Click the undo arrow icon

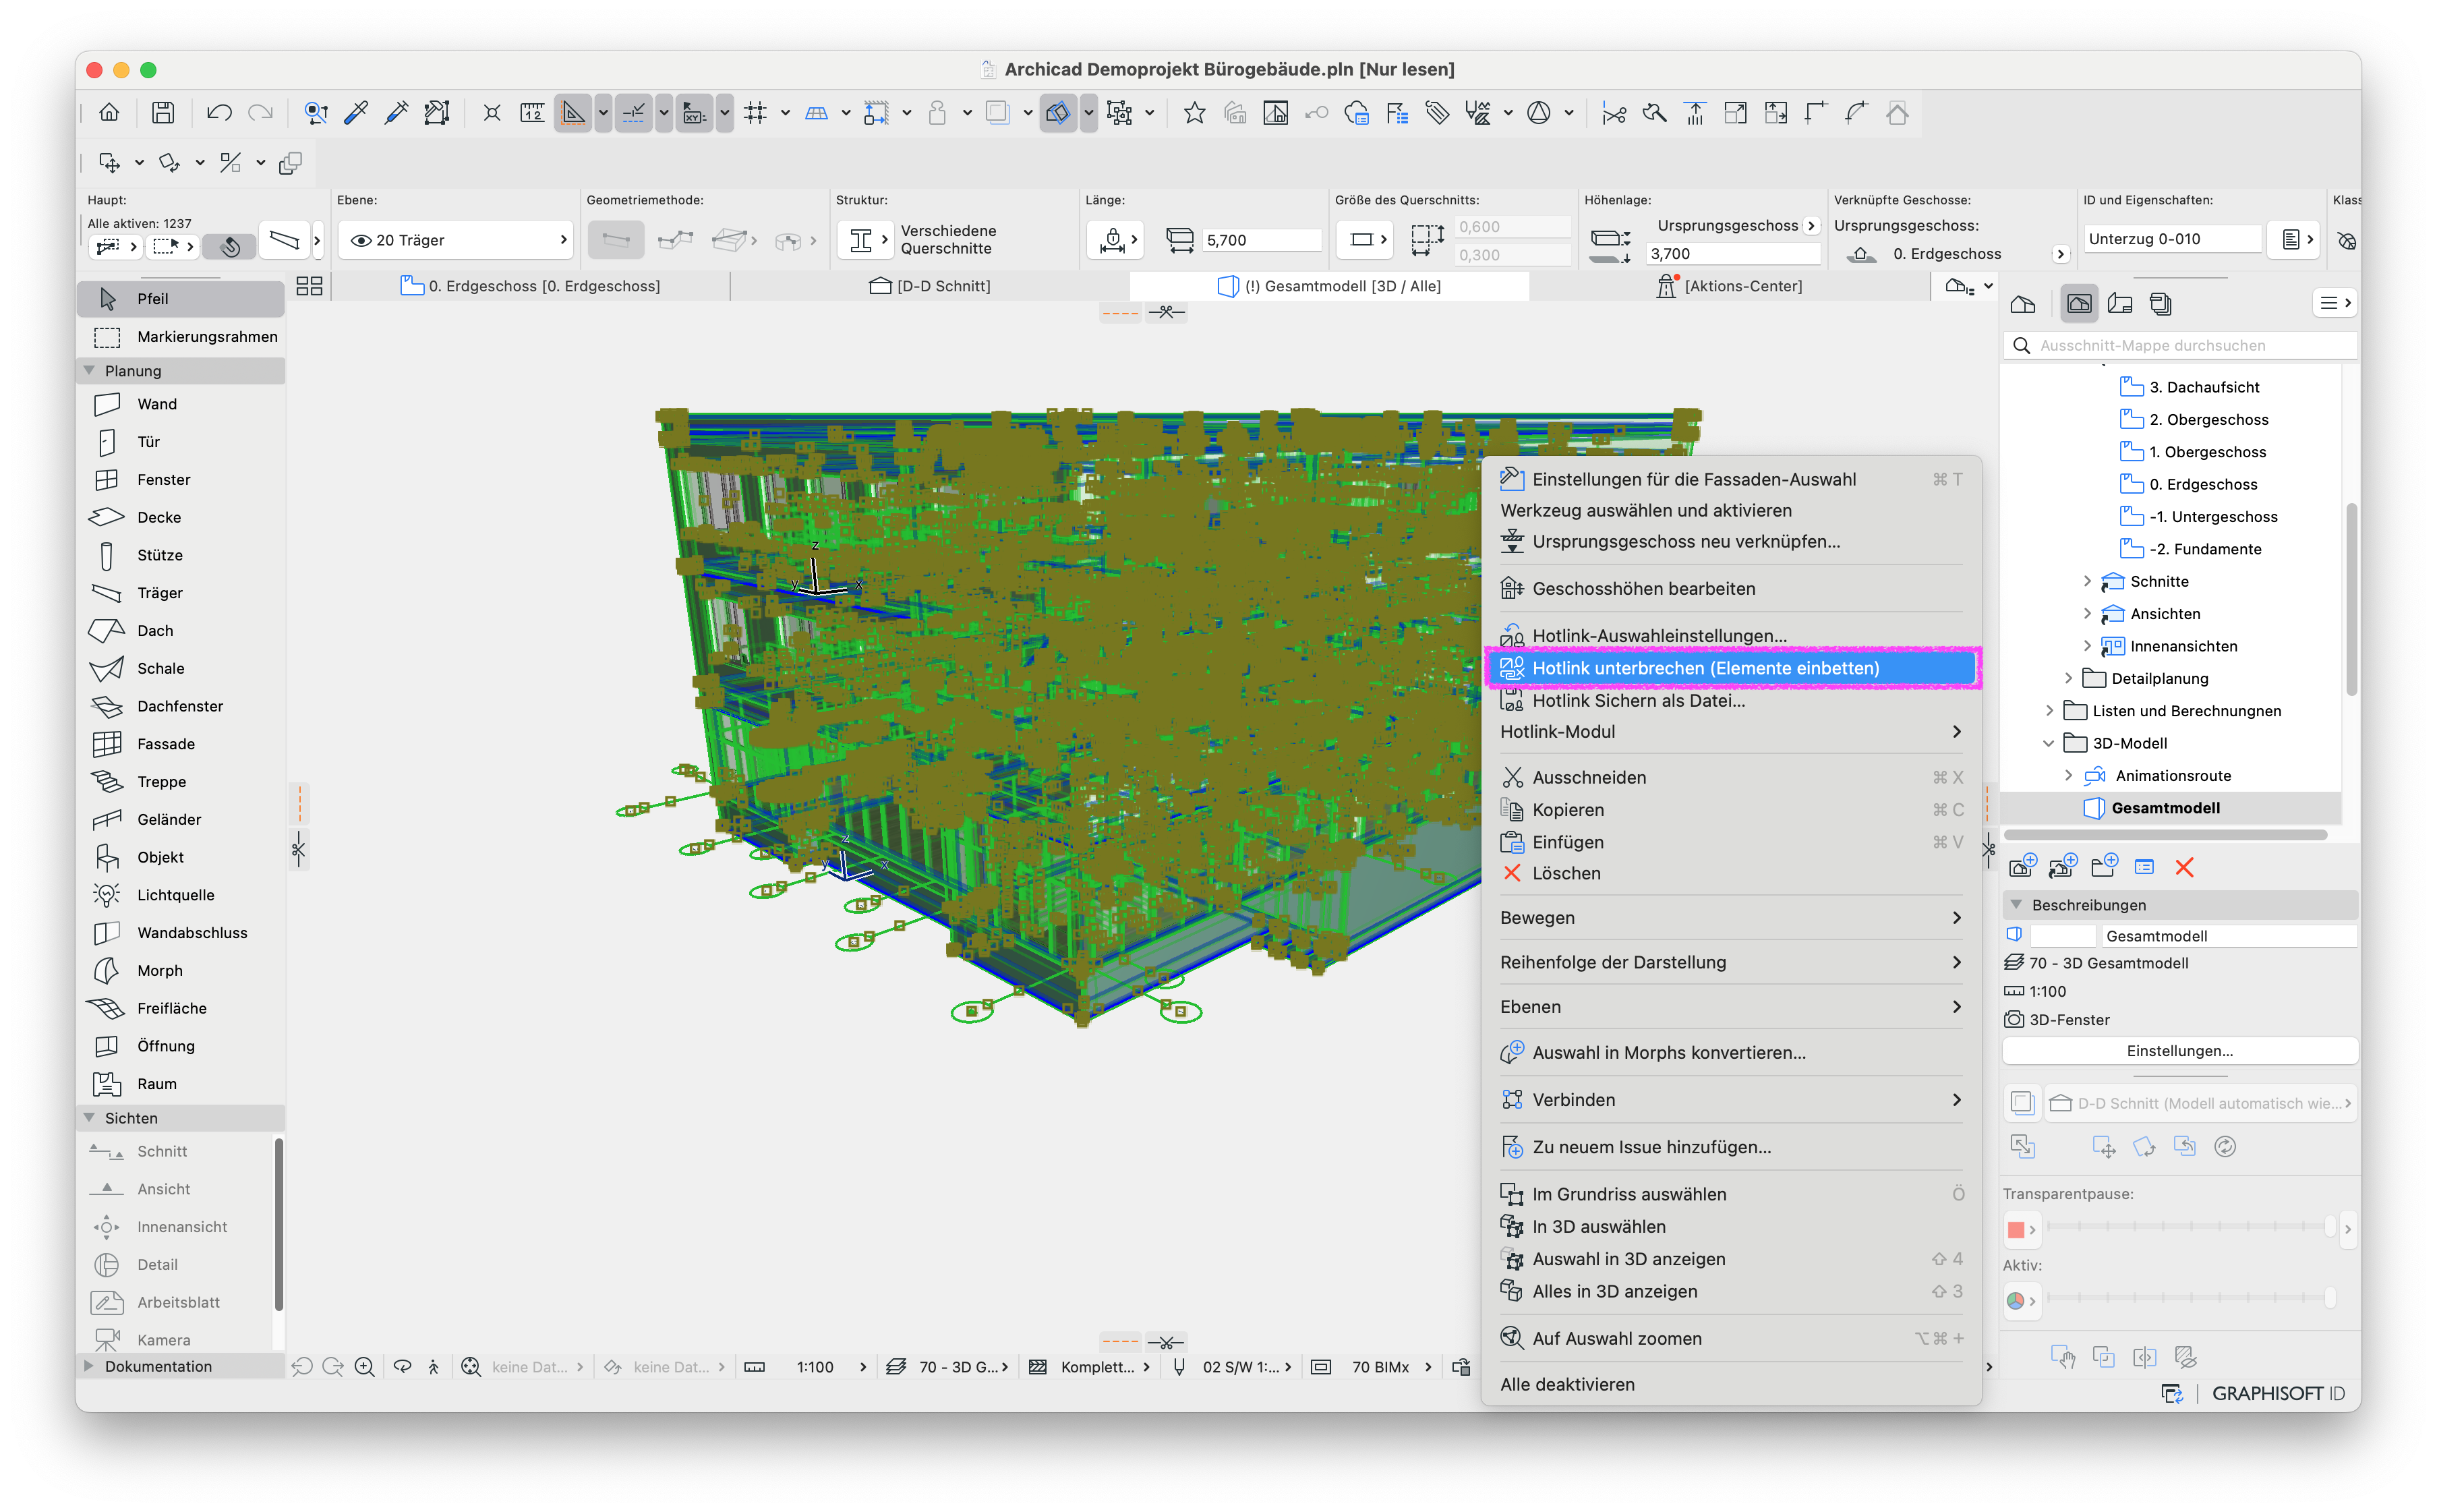tap(219, 113)
